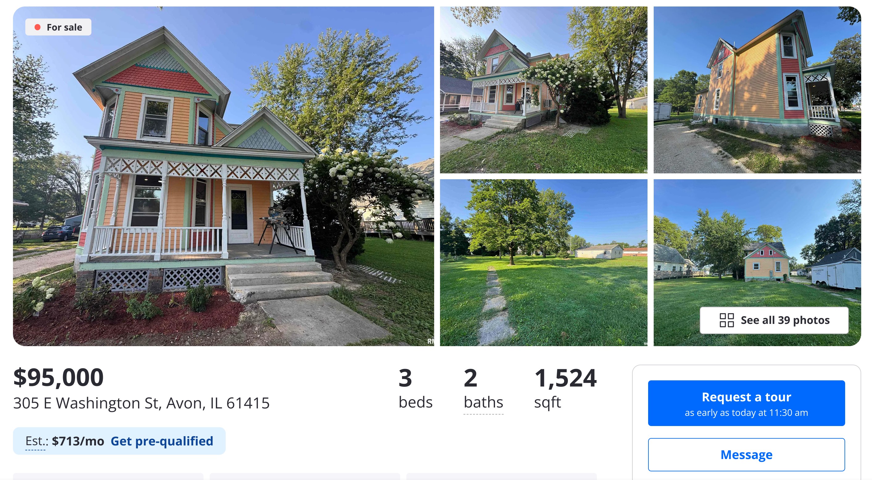Open the See all 39 photos button
Image resolution: width=872 pixels, height=480 pixels.
(774, 320)
